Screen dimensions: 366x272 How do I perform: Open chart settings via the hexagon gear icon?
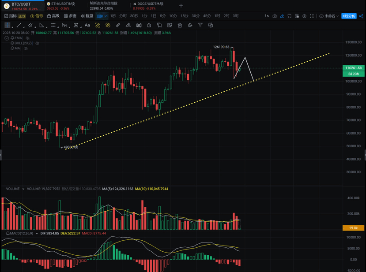click(304, 16)
